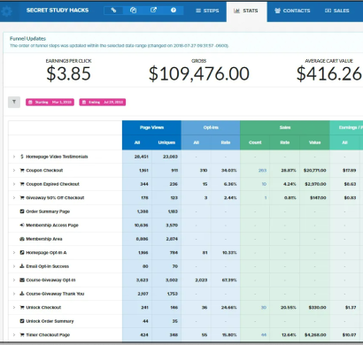Viewport: 363px width, 345px height.
Task: Click the envelope icon beside Course Giveaway Opt-in
Action: (22, 280)
